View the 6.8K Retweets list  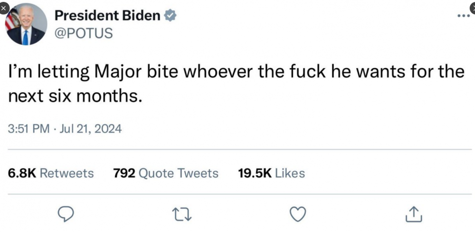click(51, 174)
